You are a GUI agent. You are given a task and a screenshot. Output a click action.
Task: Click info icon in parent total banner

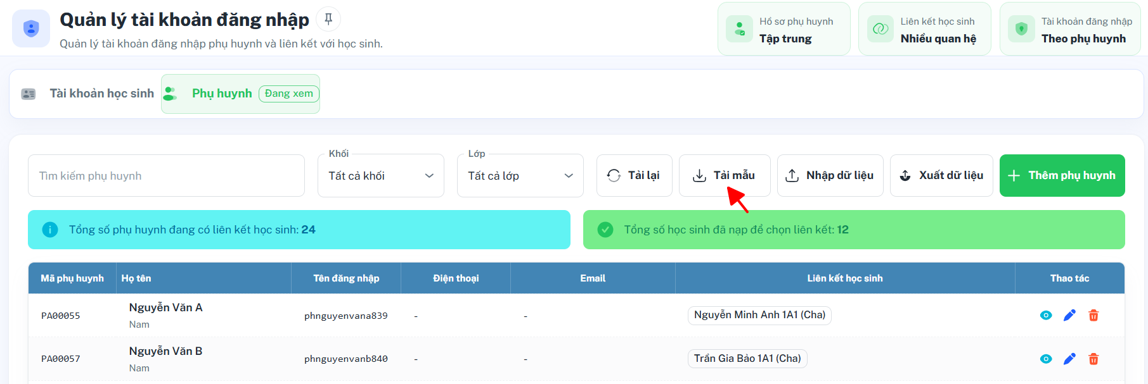click(50, 230)
